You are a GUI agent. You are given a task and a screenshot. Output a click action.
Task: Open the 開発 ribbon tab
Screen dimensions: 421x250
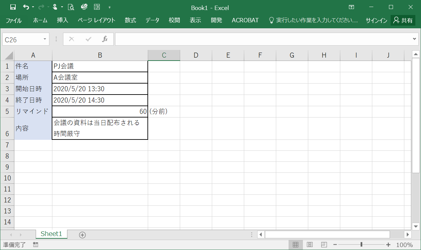[217, 20]
